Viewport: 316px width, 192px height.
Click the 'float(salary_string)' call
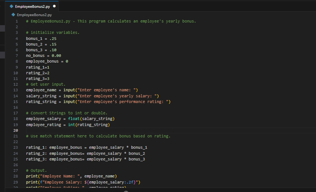[x=91, y=119]
